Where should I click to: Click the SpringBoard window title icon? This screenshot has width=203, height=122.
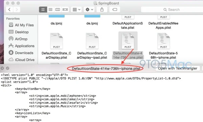[95, 3]
